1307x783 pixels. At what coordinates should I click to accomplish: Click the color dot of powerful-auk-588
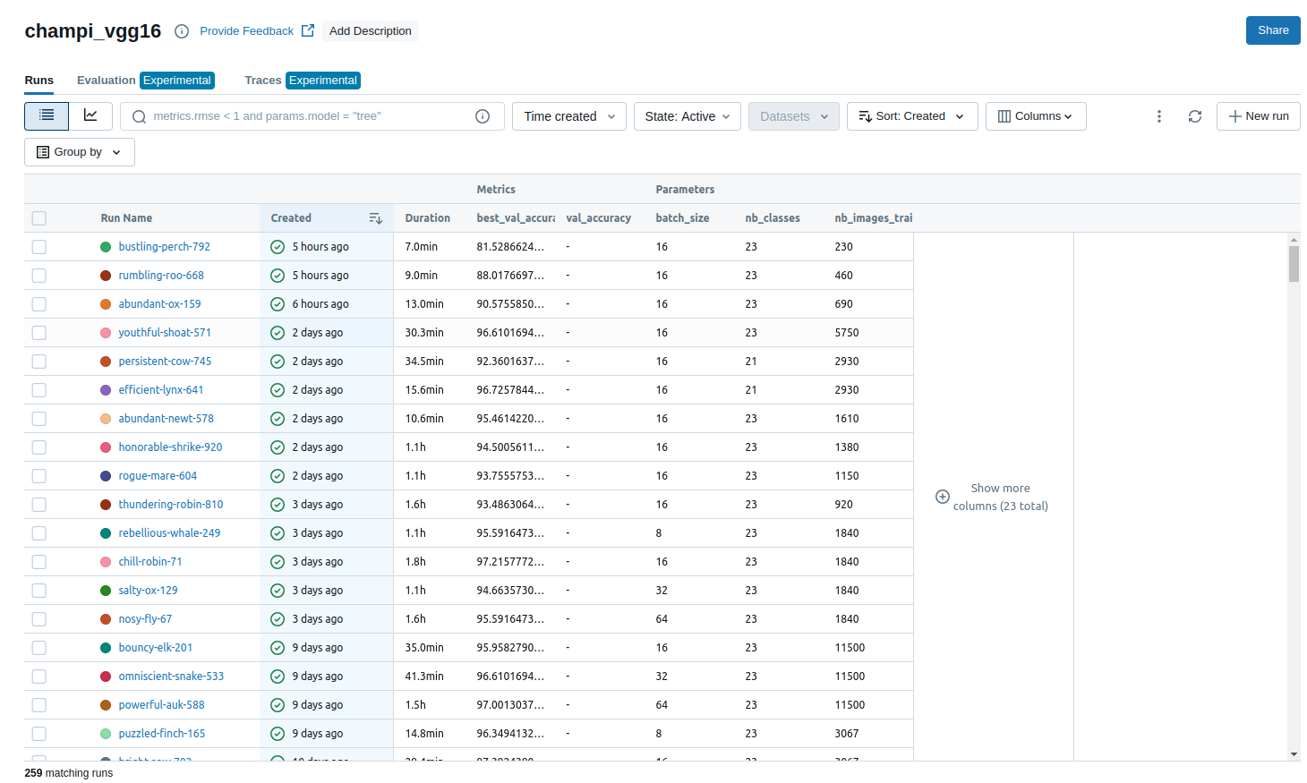pyautogui.click(x=106, y=705)
